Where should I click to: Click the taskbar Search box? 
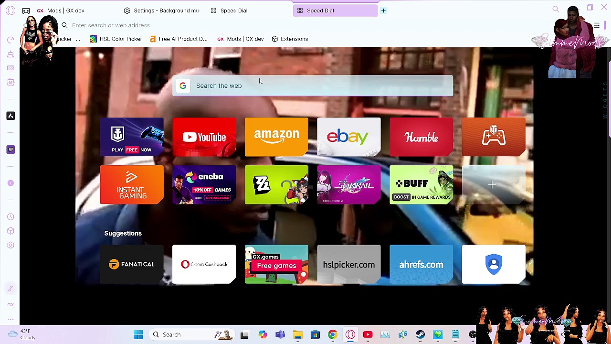coord(191,334)
